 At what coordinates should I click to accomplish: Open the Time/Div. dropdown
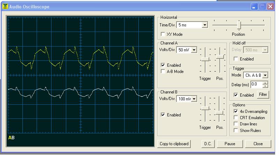[x=205, y=25]
